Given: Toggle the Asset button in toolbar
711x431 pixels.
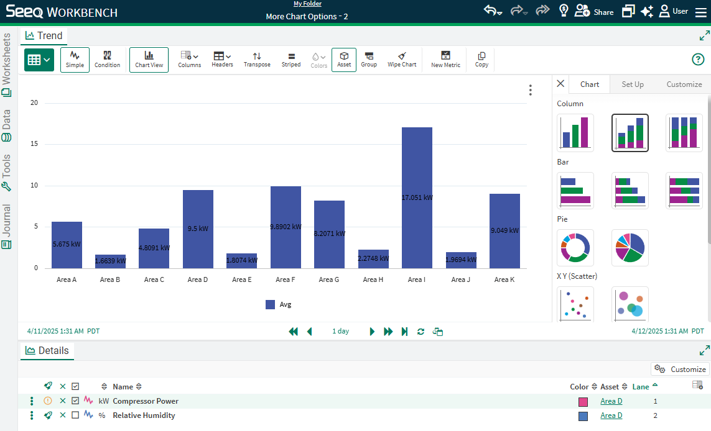Looking at the screenshot, I should [344, 60].
